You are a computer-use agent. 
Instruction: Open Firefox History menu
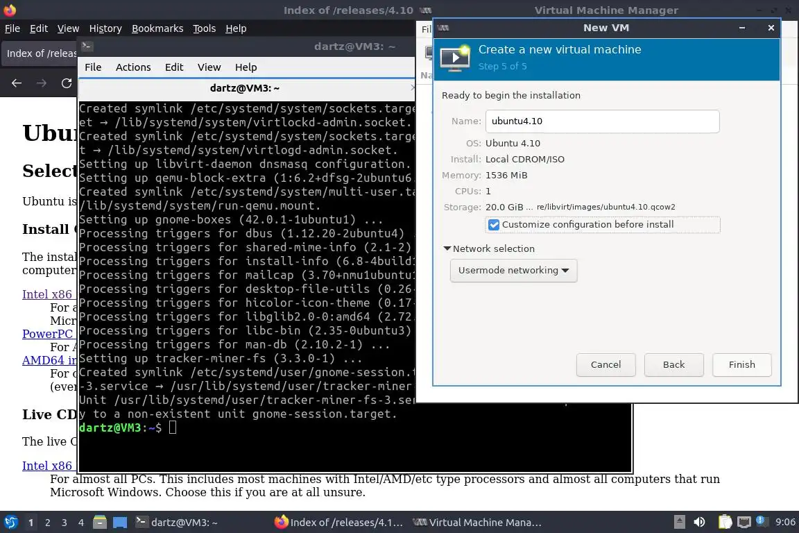(x=105, y=28)
